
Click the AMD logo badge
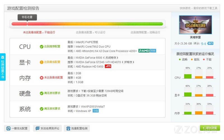tap(144, 51)
